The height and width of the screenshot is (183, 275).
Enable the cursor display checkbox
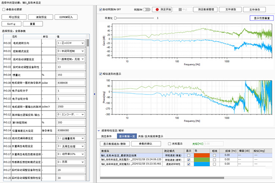point(170,143)
